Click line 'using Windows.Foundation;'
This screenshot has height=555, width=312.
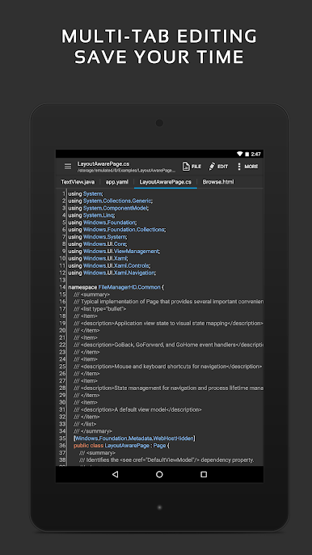102,222
